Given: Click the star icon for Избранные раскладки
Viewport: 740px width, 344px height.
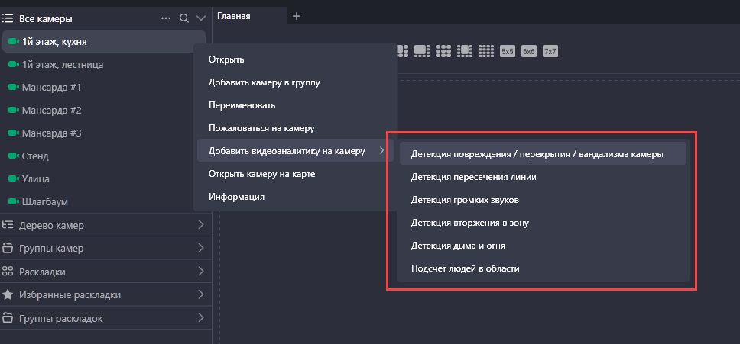Looking at the screenshot, I should 8,294.
